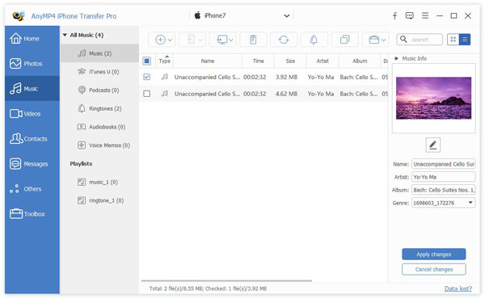The image size is (485, 299).
Task: Switch to grid view
Action: [x=453, y=40]
